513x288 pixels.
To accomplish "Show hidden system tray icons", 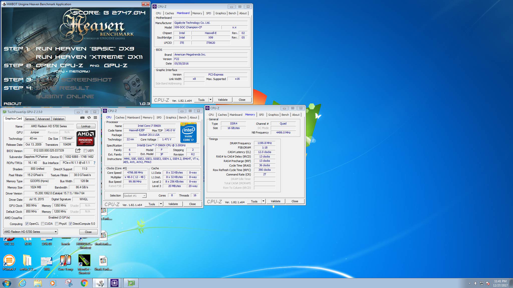I will pos(469,283).
